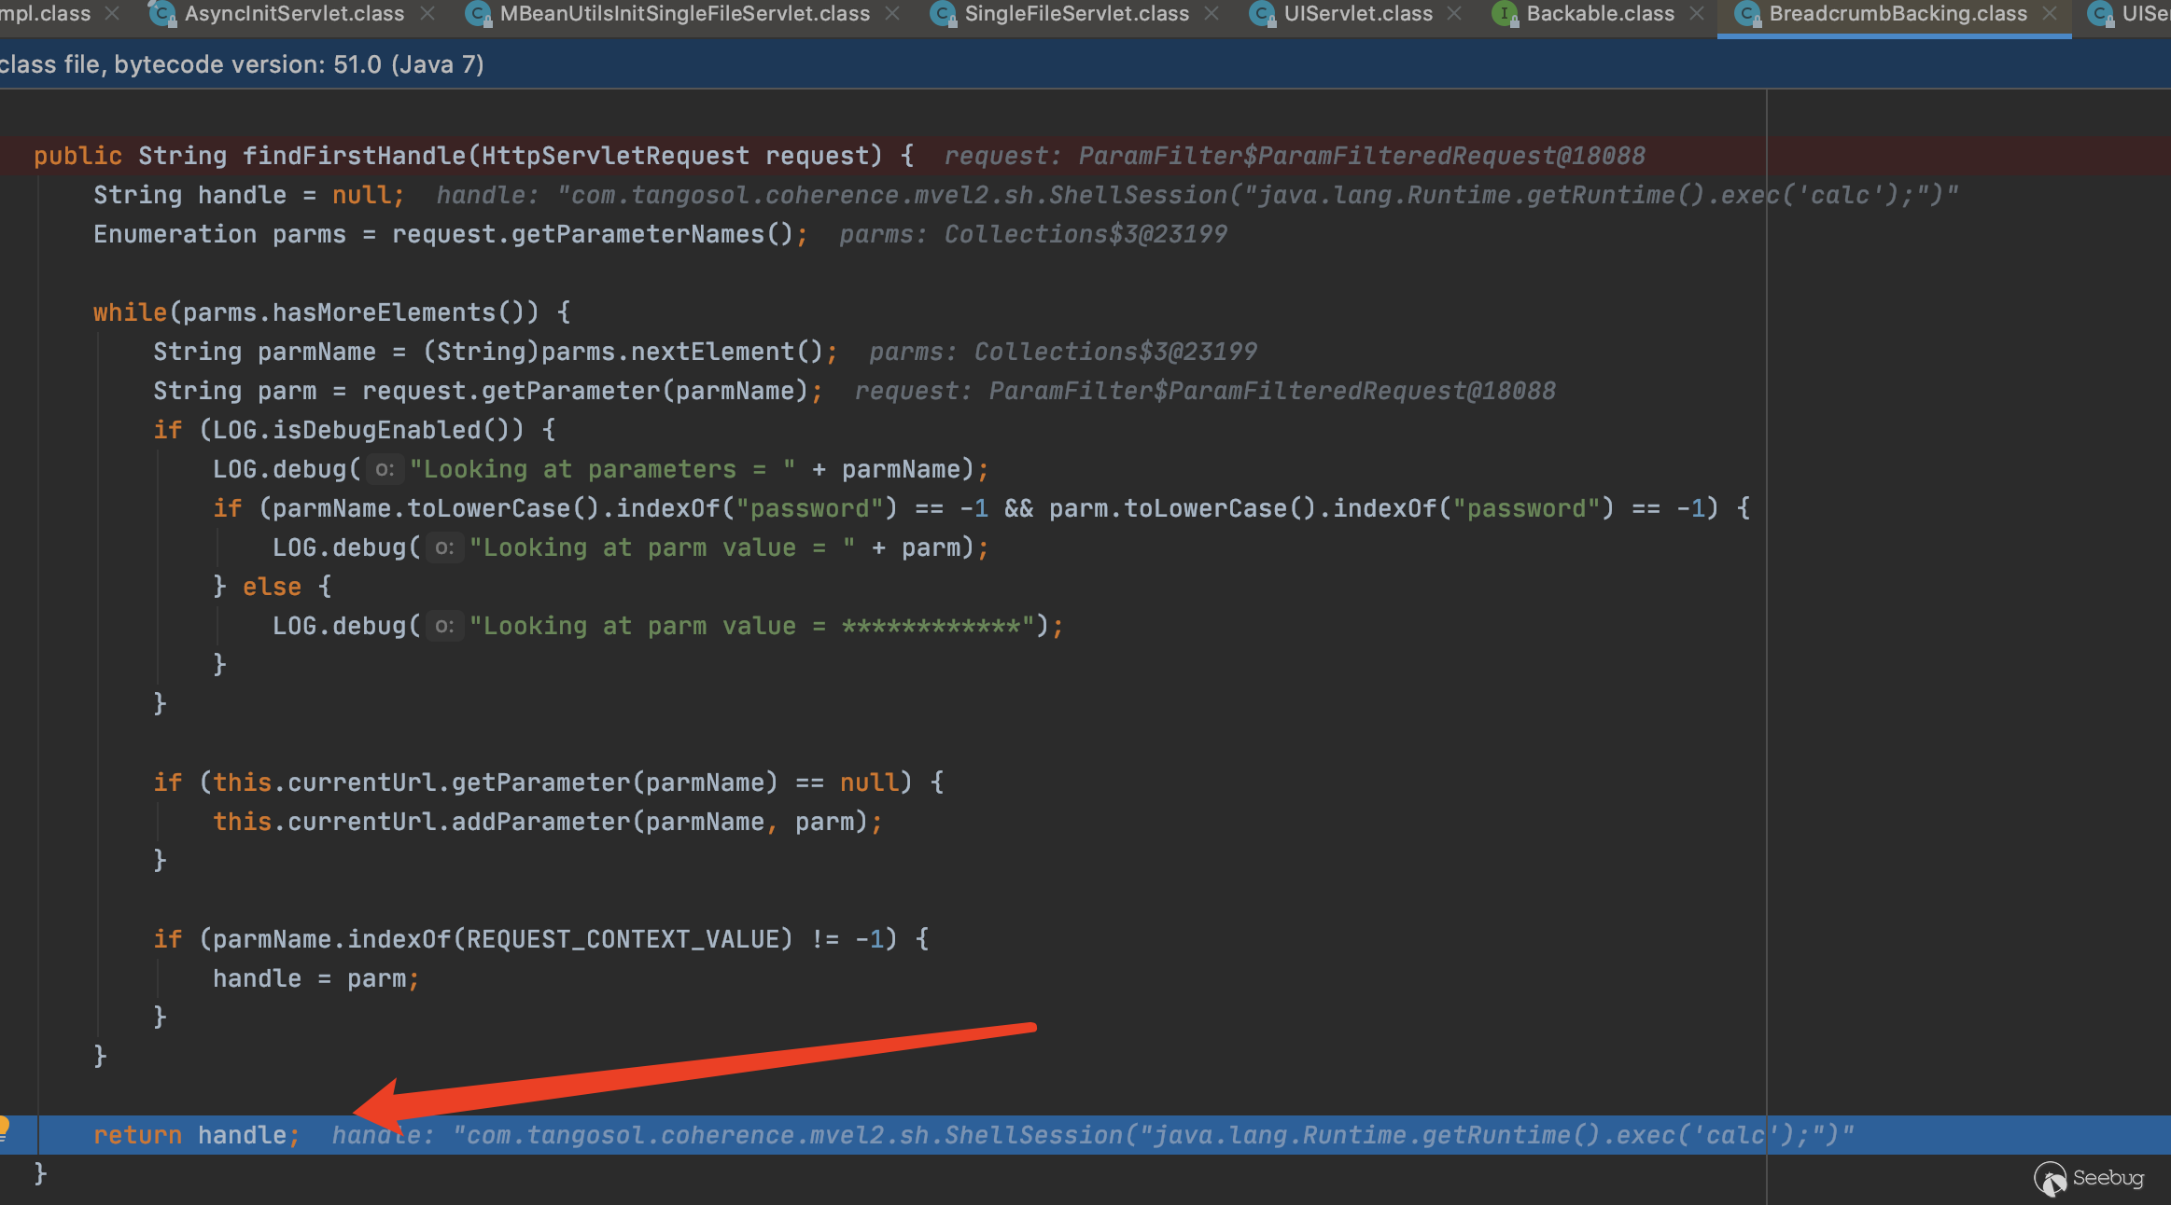The width and height of the screenshot is (2171, 1205).
Task: Click the bytecode version notification banner
Action: click(243, 64)
